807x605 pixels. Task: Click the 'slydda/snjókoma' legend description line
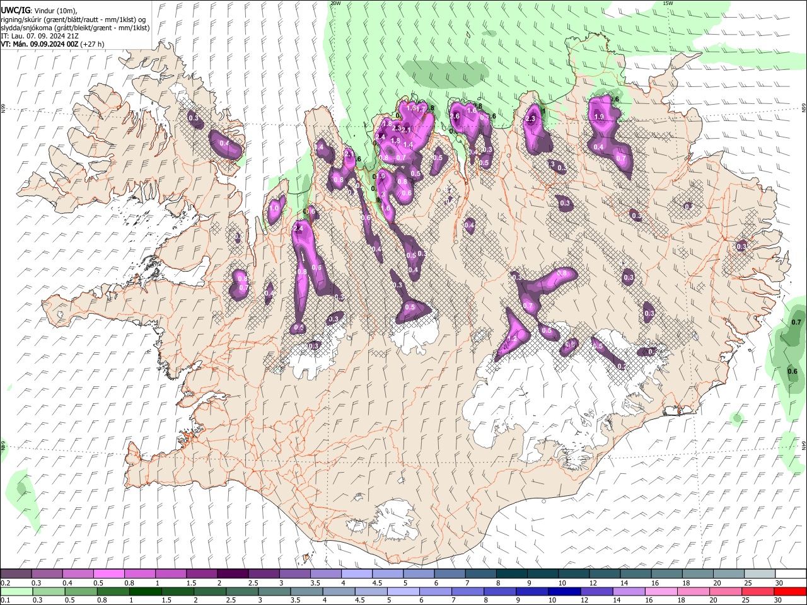[75, 28]
